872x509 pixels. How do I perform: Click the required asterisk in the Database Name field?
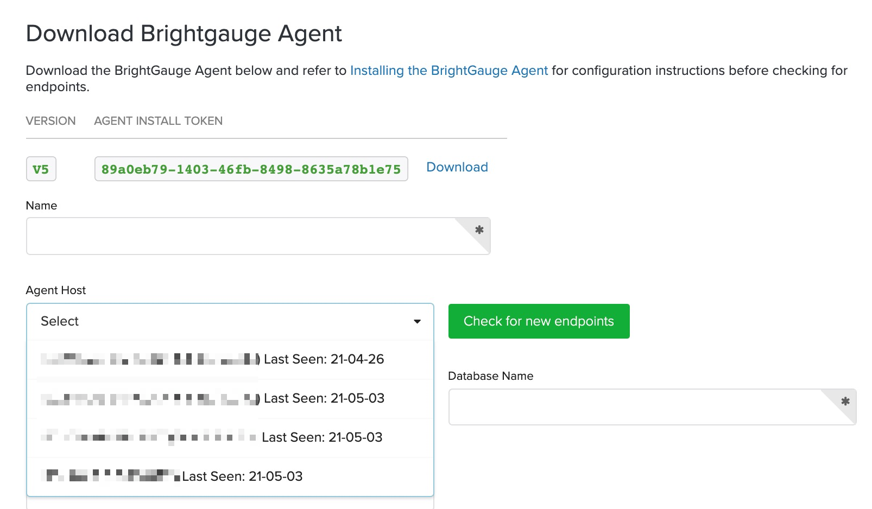point(845,402)
